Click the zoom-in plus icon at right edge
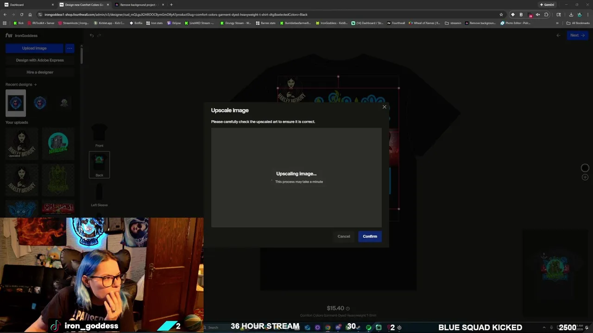The width and height of the screenshot is (593, 333). (585, 177)
